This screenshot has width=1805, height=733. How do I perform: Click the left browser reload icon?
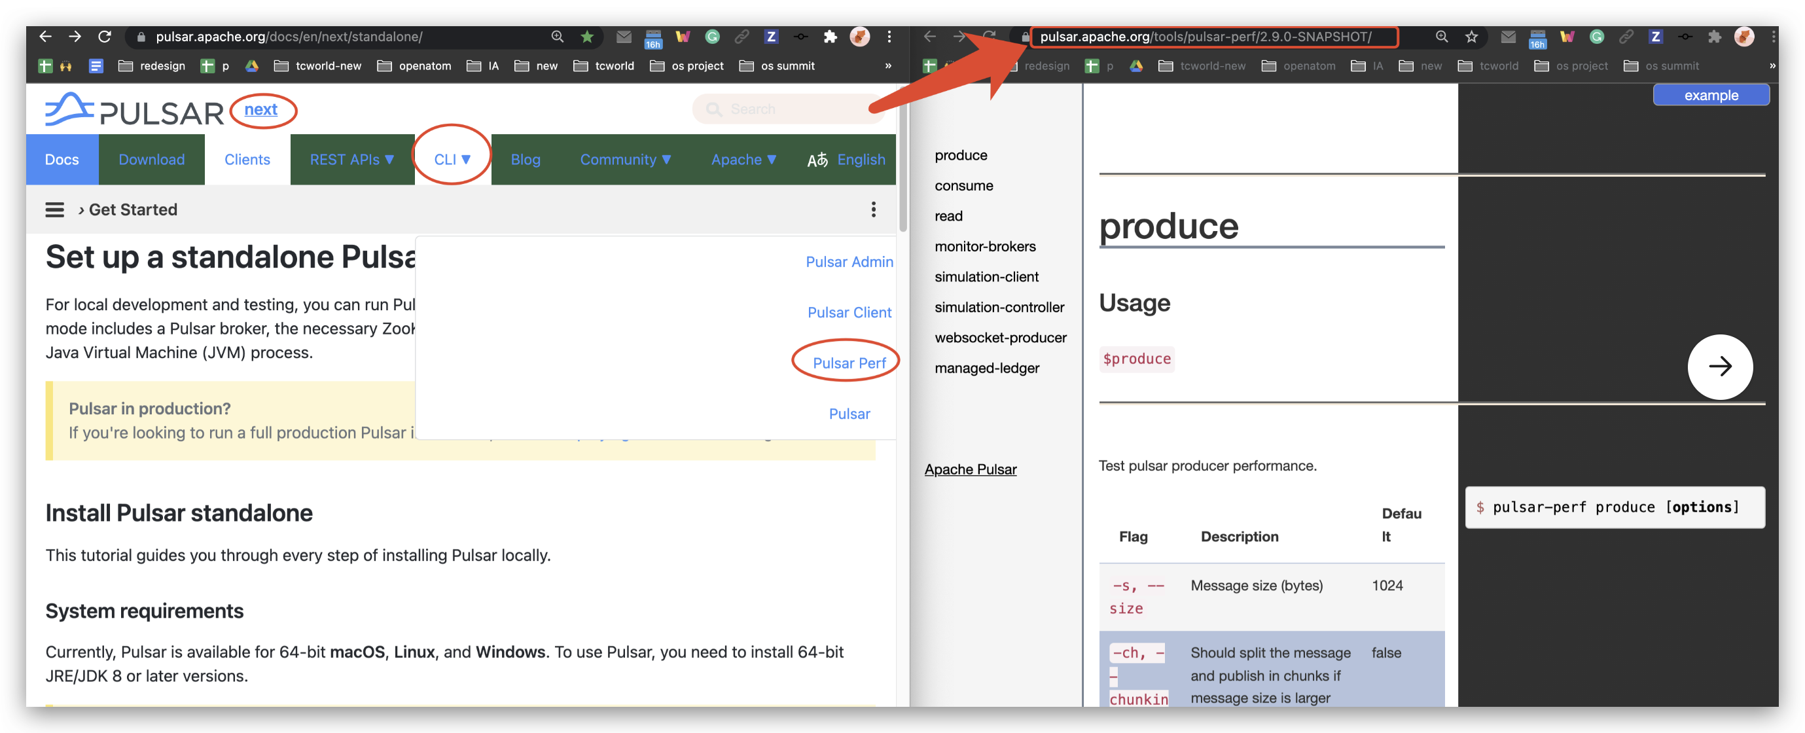[x=105, y=37]
